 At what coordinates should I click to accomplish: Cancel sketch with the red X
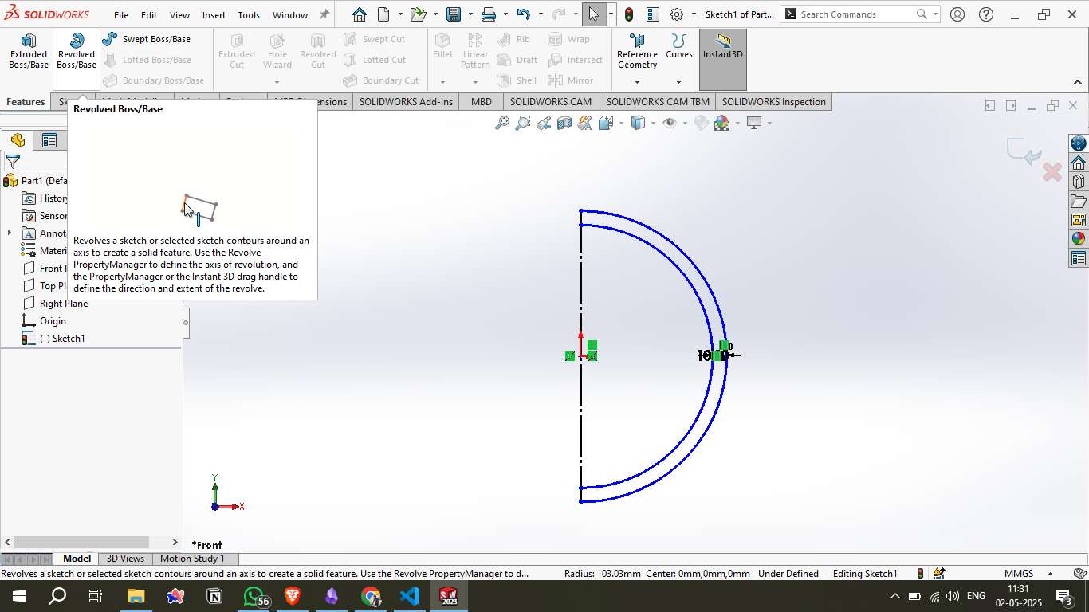(x=1052, y=172)
